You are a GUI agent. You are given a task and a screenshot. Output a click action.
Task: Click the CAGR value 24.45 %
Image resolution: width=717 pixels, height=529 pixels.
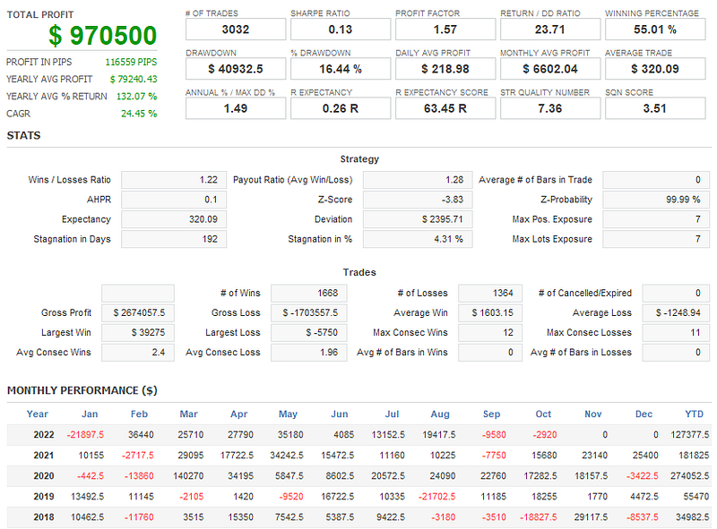point(139,114)
